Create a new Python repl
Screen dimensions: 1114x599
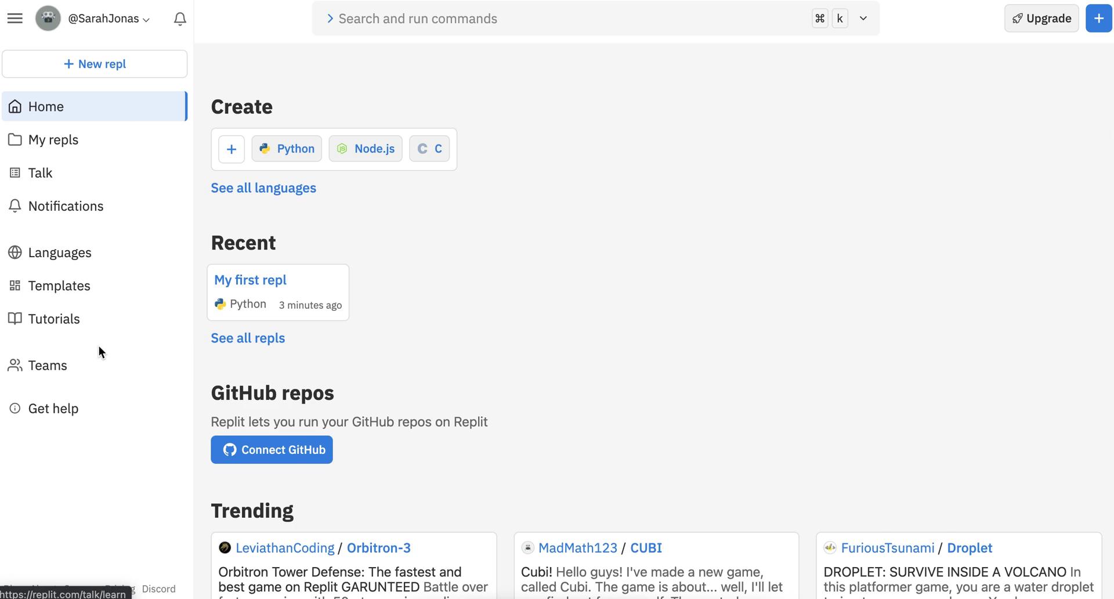point(286,149)
